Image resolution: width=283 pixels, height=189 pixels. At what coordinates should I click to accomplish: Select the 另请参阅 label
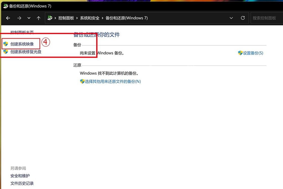(x=18, y=168)
